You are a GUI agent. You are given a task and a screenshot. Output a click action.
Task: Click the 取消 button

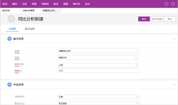[x=170, y=19]
